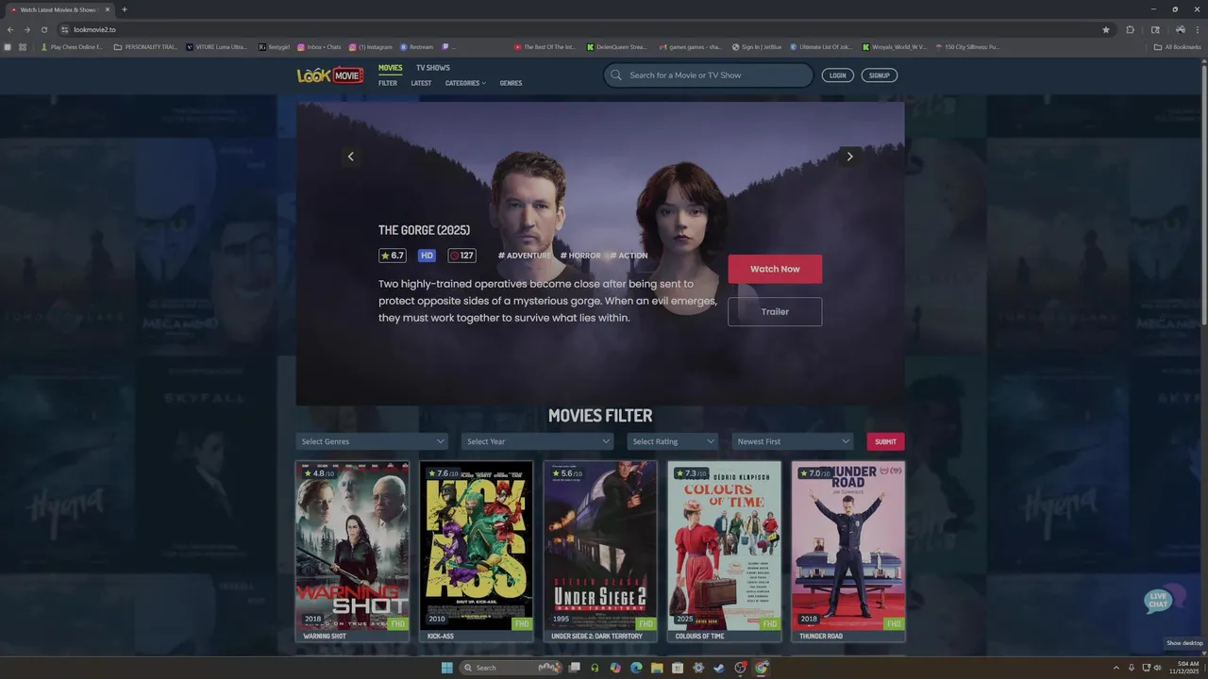Image resolution: width=1208 pixels, height=679 pixels.
Task: Open the Instagram Inbox Chats bookmark
Action: [x=319, y=46]
